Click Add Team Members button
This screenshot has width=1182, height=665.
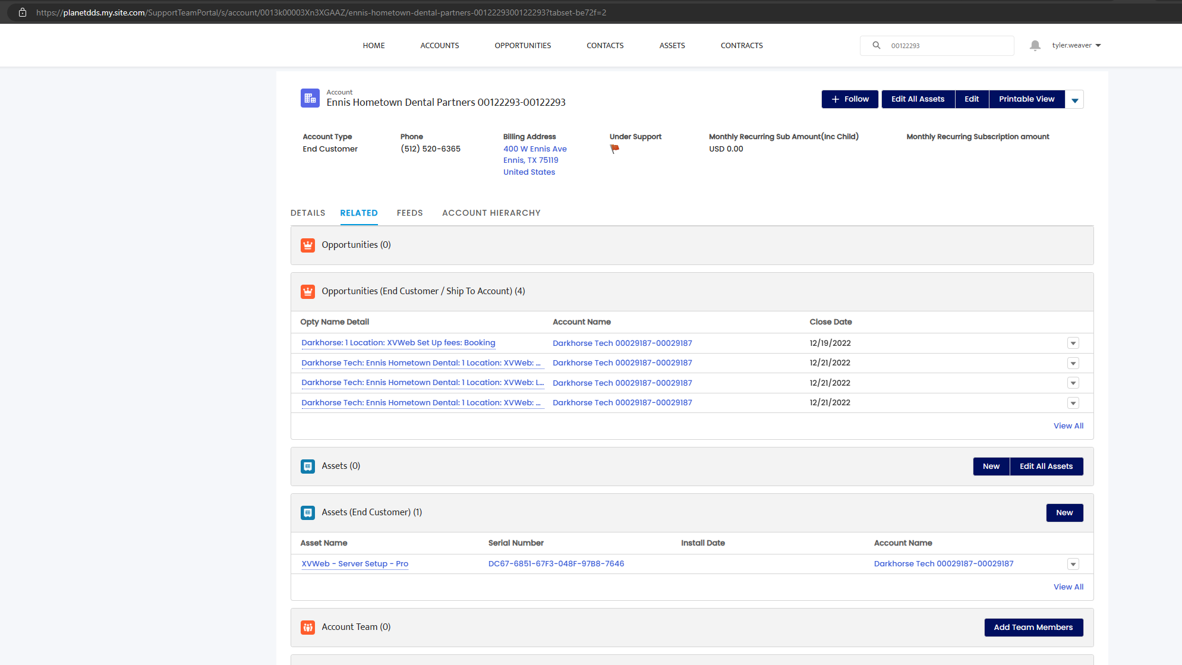click(1033, 628)
